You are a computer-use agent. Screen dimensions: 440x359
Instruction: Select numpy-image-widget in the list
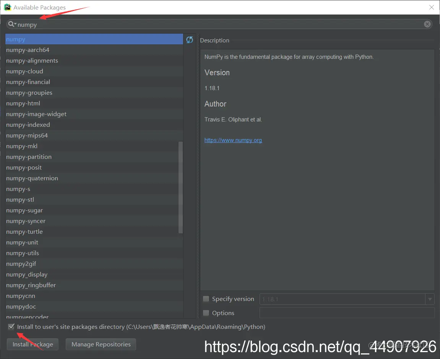[94, 114]
